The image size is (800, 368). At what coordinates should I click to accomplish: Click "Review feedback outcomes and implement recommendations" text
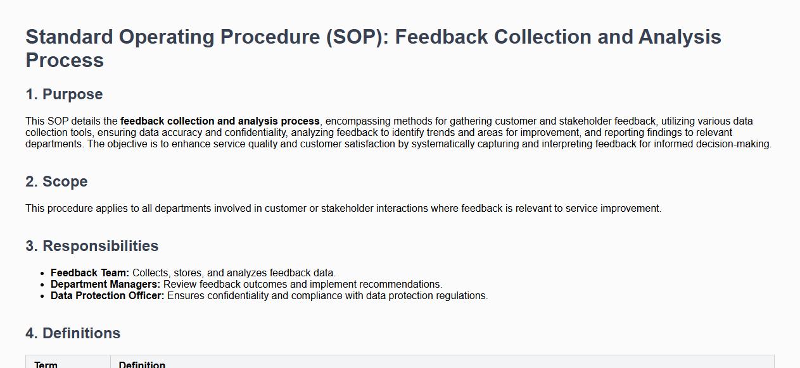pyautogui.click(x=302, y=284)
